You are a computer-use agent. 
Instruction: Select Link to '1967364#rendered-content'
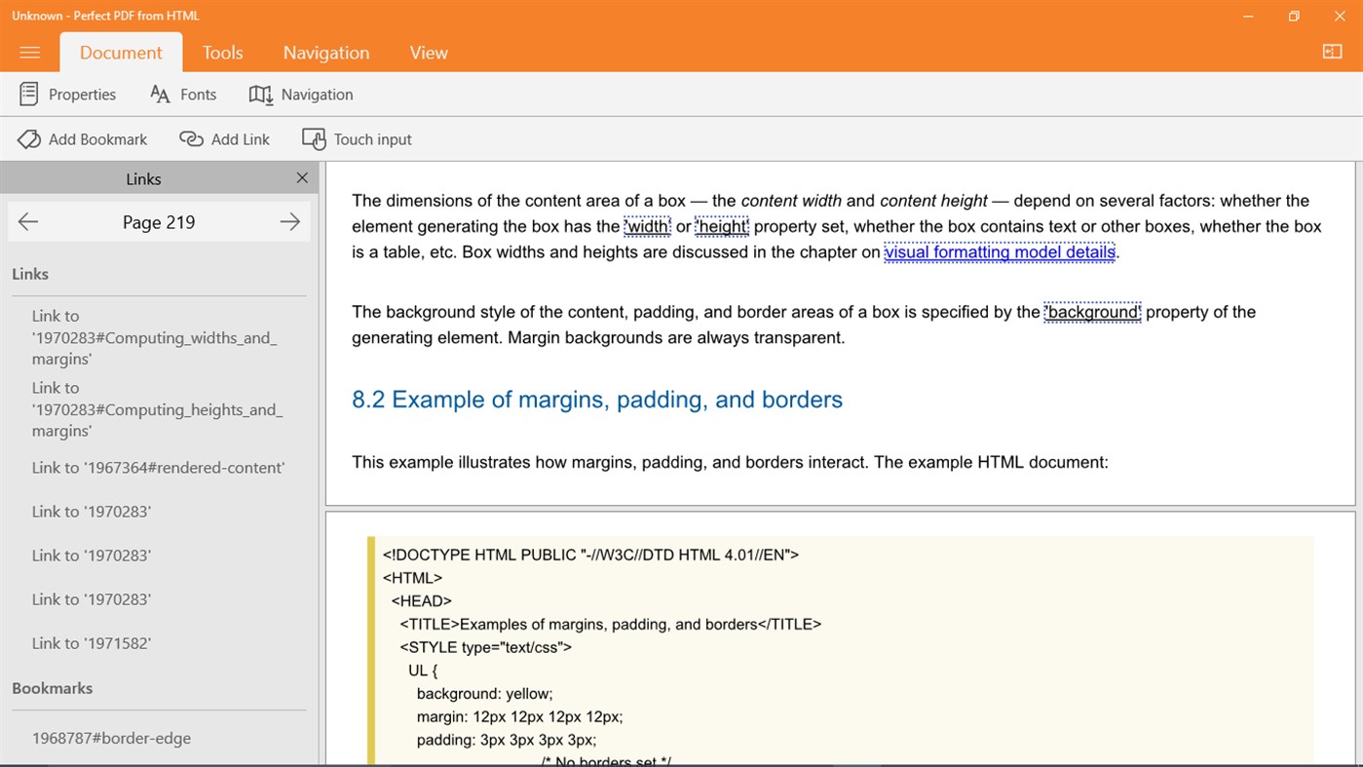tap(158, 467)
